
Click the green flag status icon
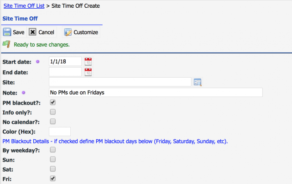[6, 44]
